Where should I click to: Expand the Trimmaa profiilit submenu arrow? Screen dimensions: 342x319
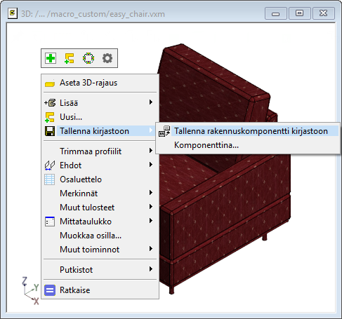[151, 151]
